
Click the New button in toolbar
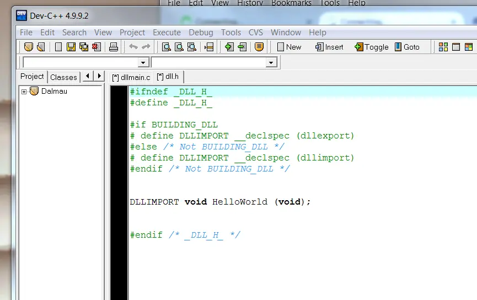tap(289, 47)
